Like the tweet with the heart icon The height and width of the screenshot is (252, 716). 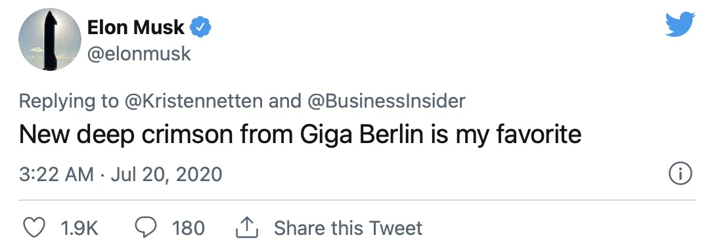pyautogui.click(x=34, y=228)
